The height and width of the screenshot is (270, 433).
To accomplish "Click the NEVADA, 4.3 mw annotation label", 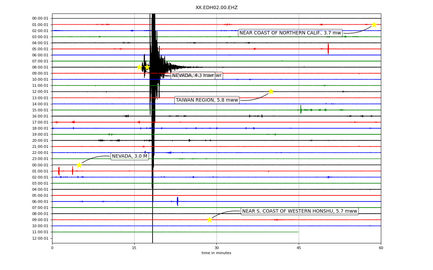I will point(193,76).
